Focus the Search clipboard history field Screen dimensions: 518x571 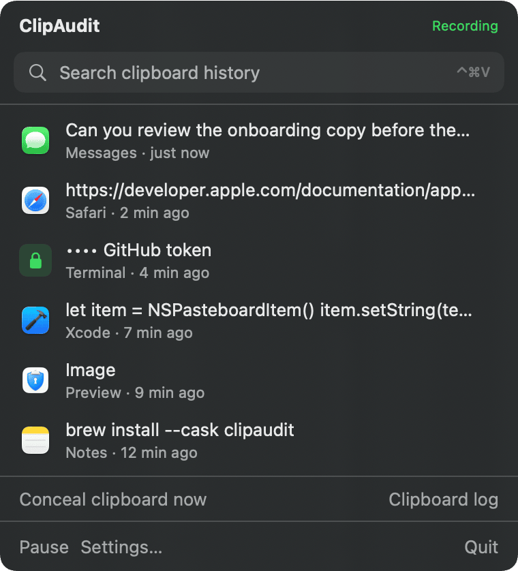tap(259, 72)
